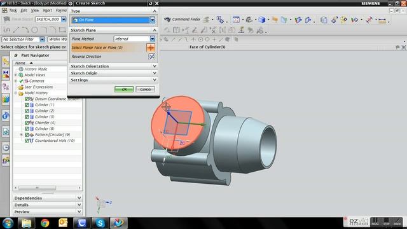Expand the Settings section

point(113,80)
